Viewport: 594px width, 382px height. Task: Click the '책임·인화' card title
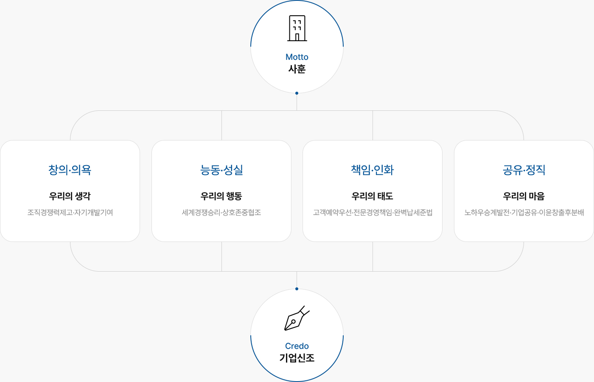coord(373,170)
